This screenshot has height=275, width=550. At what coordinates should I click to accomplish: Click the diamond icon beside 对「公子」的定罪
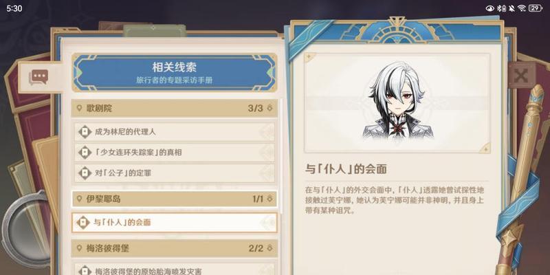85,173
